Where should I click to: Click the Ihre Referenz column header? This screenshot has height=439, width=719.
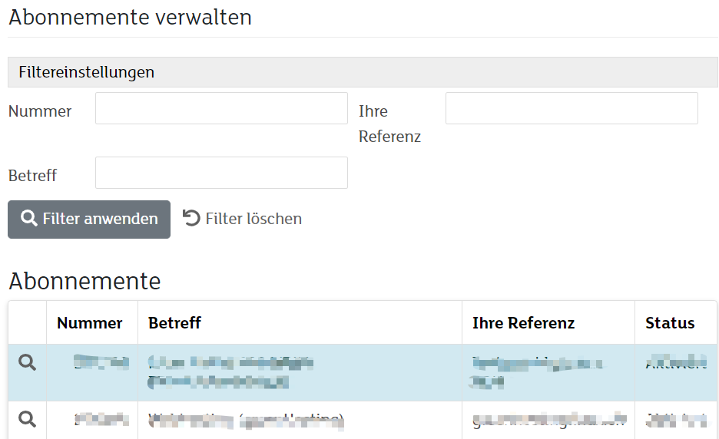[524, 323]
